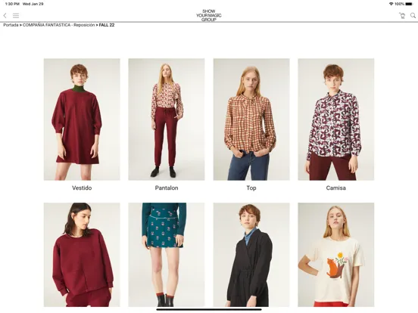
Task: Open the burgundy sweatshirt thumbnail
Action: click(x=82, y=255)
